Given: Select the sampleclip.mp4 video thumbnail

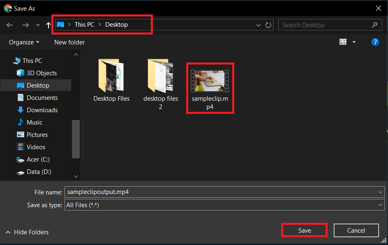Looking at the screenshot, I should point(210,80).
